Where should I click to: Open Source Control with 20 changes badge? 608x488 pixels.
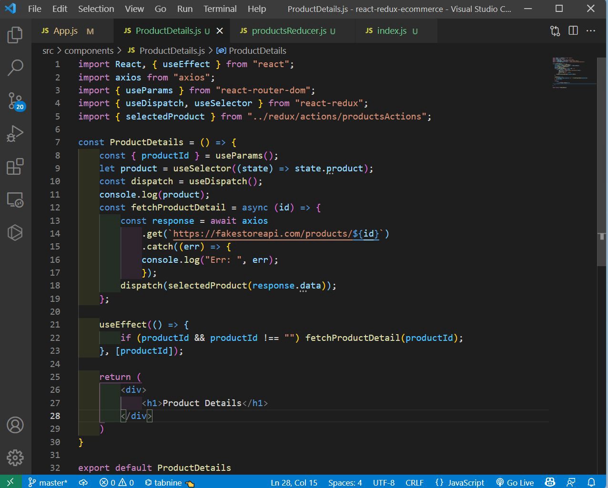[x=15, y=101]
